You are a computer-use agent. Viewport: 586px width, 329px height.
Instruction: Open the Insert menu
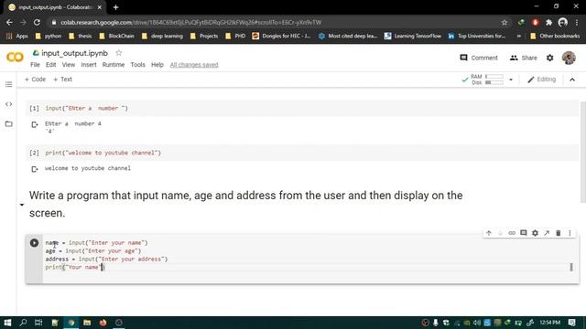tap(89, 65)
